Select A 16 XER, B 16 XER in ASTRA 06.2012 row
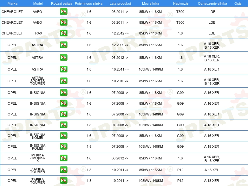The image size is (248, 186). (x=212, y=58)
